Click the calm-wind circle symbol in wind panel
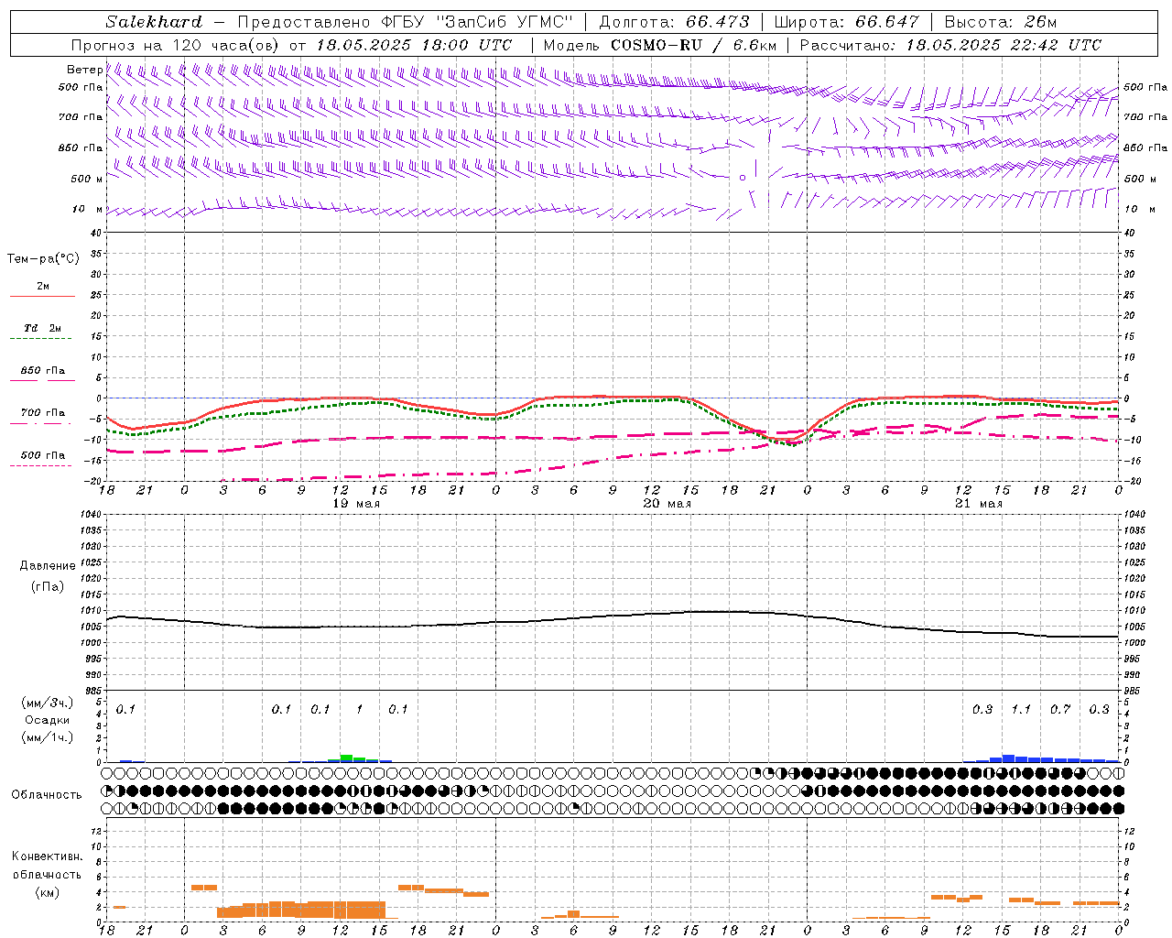 click(x=743, y=177)
